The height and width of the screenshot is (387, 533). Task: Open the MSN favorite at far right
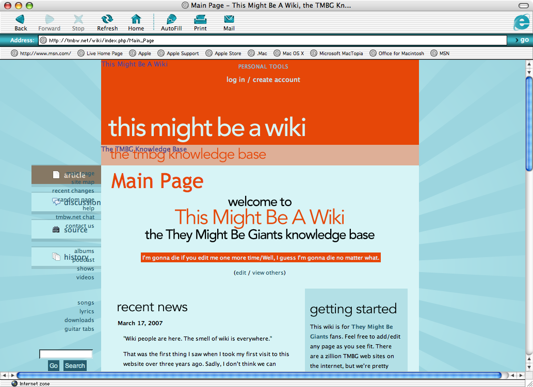(x=440, y=53)
